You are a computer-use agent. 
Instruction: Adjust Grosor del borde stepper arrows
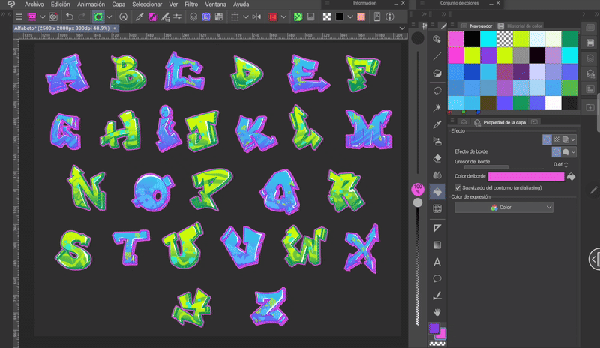[566, 164]
